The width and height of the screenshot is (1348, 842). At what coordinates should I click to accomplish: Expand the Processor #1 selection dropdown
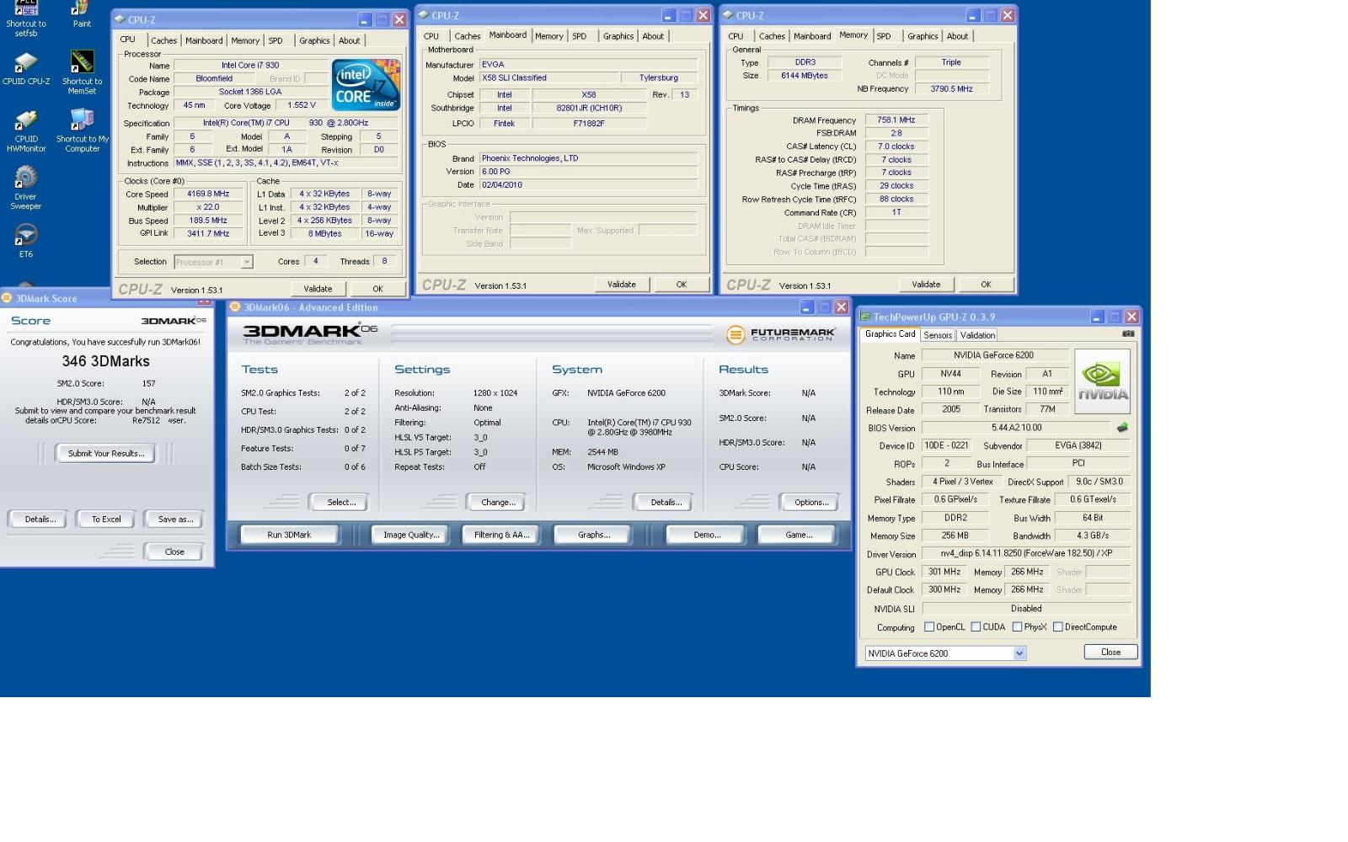246,262
